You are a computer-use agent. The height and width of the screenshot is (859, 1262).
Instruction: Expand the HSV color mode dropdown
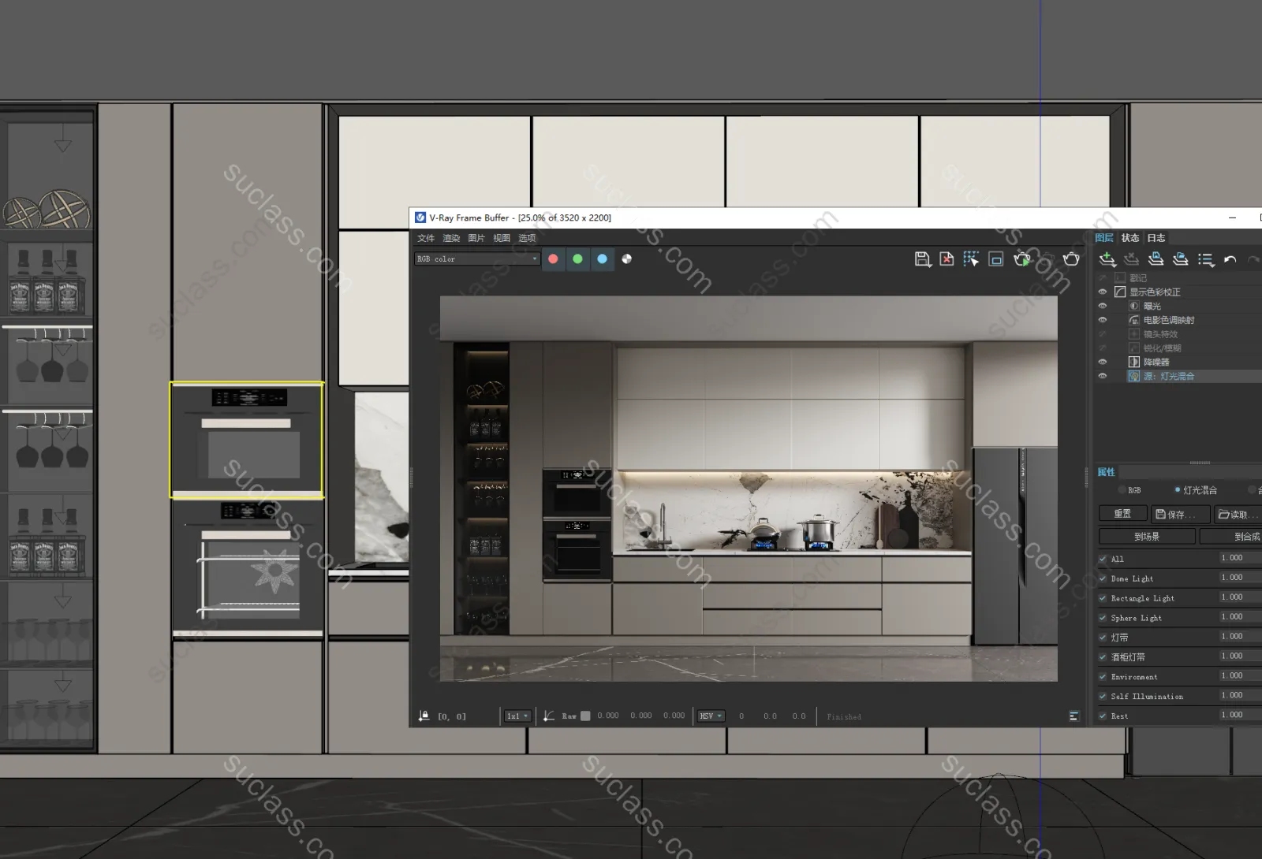coord(711,716)
